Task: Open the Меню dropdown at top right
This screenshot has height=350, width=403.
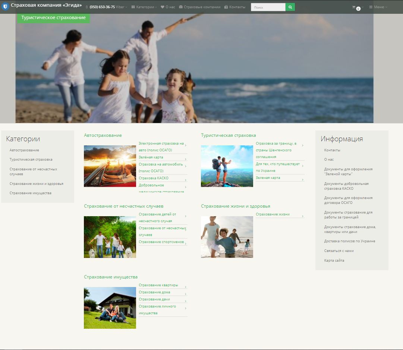Action: (x=378, y=7)
